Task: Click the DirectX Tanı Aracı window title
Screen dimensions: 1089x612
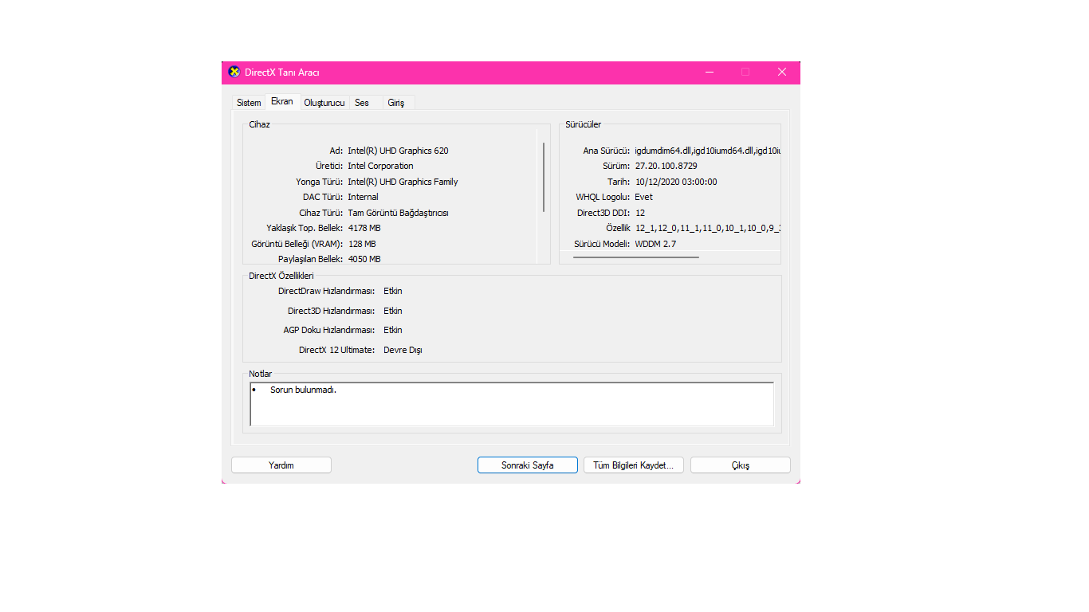Action: coord(282,73)
